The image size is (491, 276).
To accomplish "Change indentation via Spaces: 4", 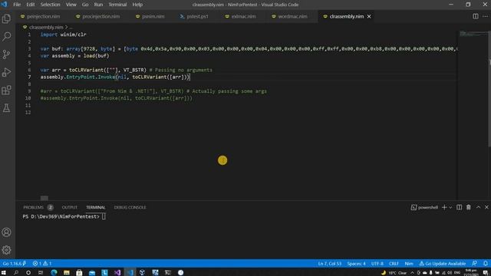I will pos(356,264).
